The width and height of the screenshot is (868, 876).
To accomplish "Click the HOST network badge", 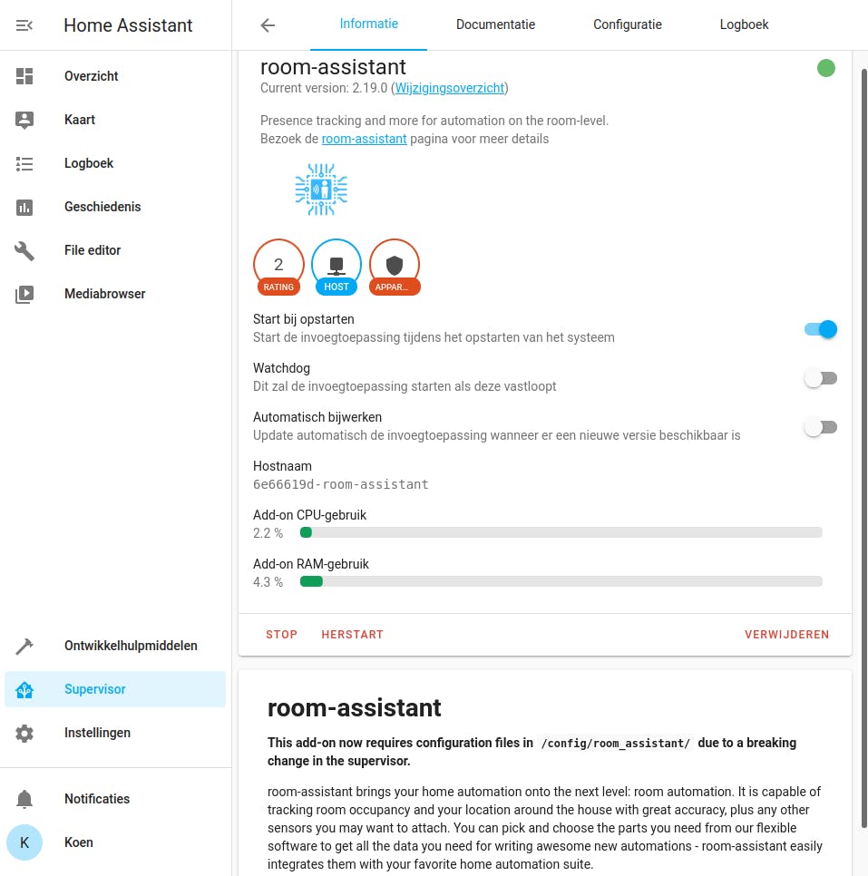I will [336, 268].
